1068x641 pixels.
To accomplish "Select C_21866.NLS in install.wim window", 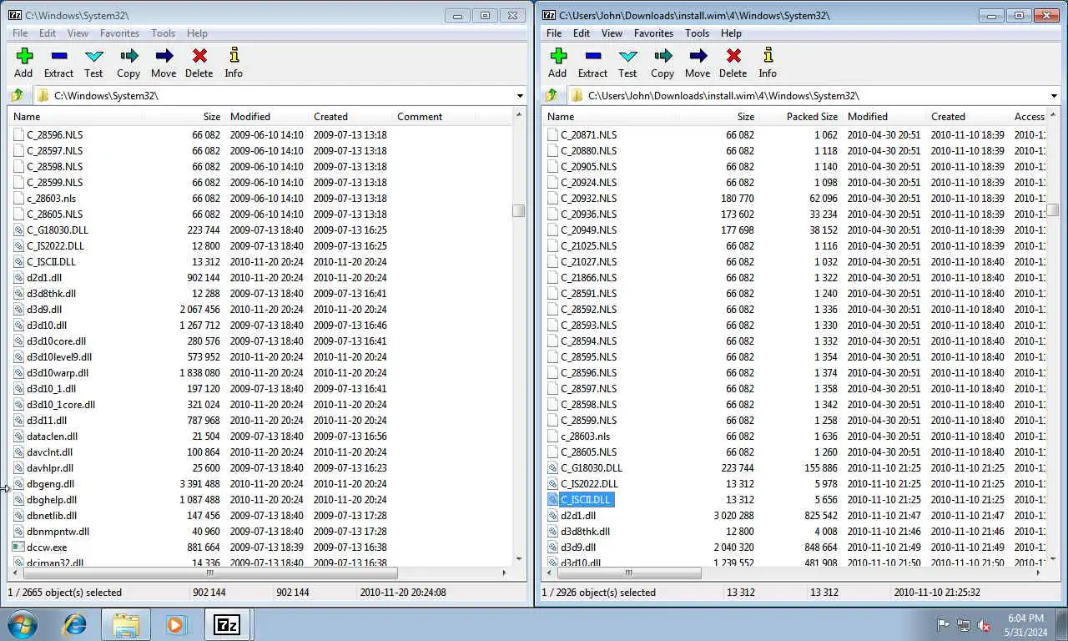I will click(x=588, y=277).
